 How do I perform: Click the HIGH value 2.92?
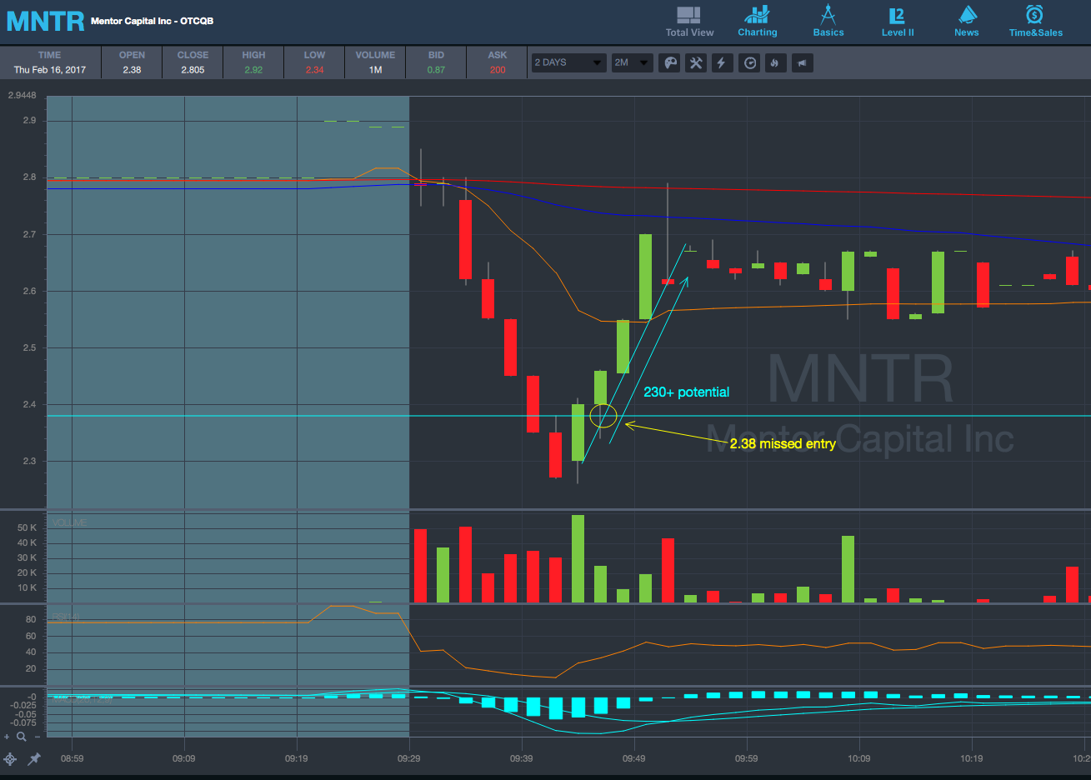click(253, 70)
